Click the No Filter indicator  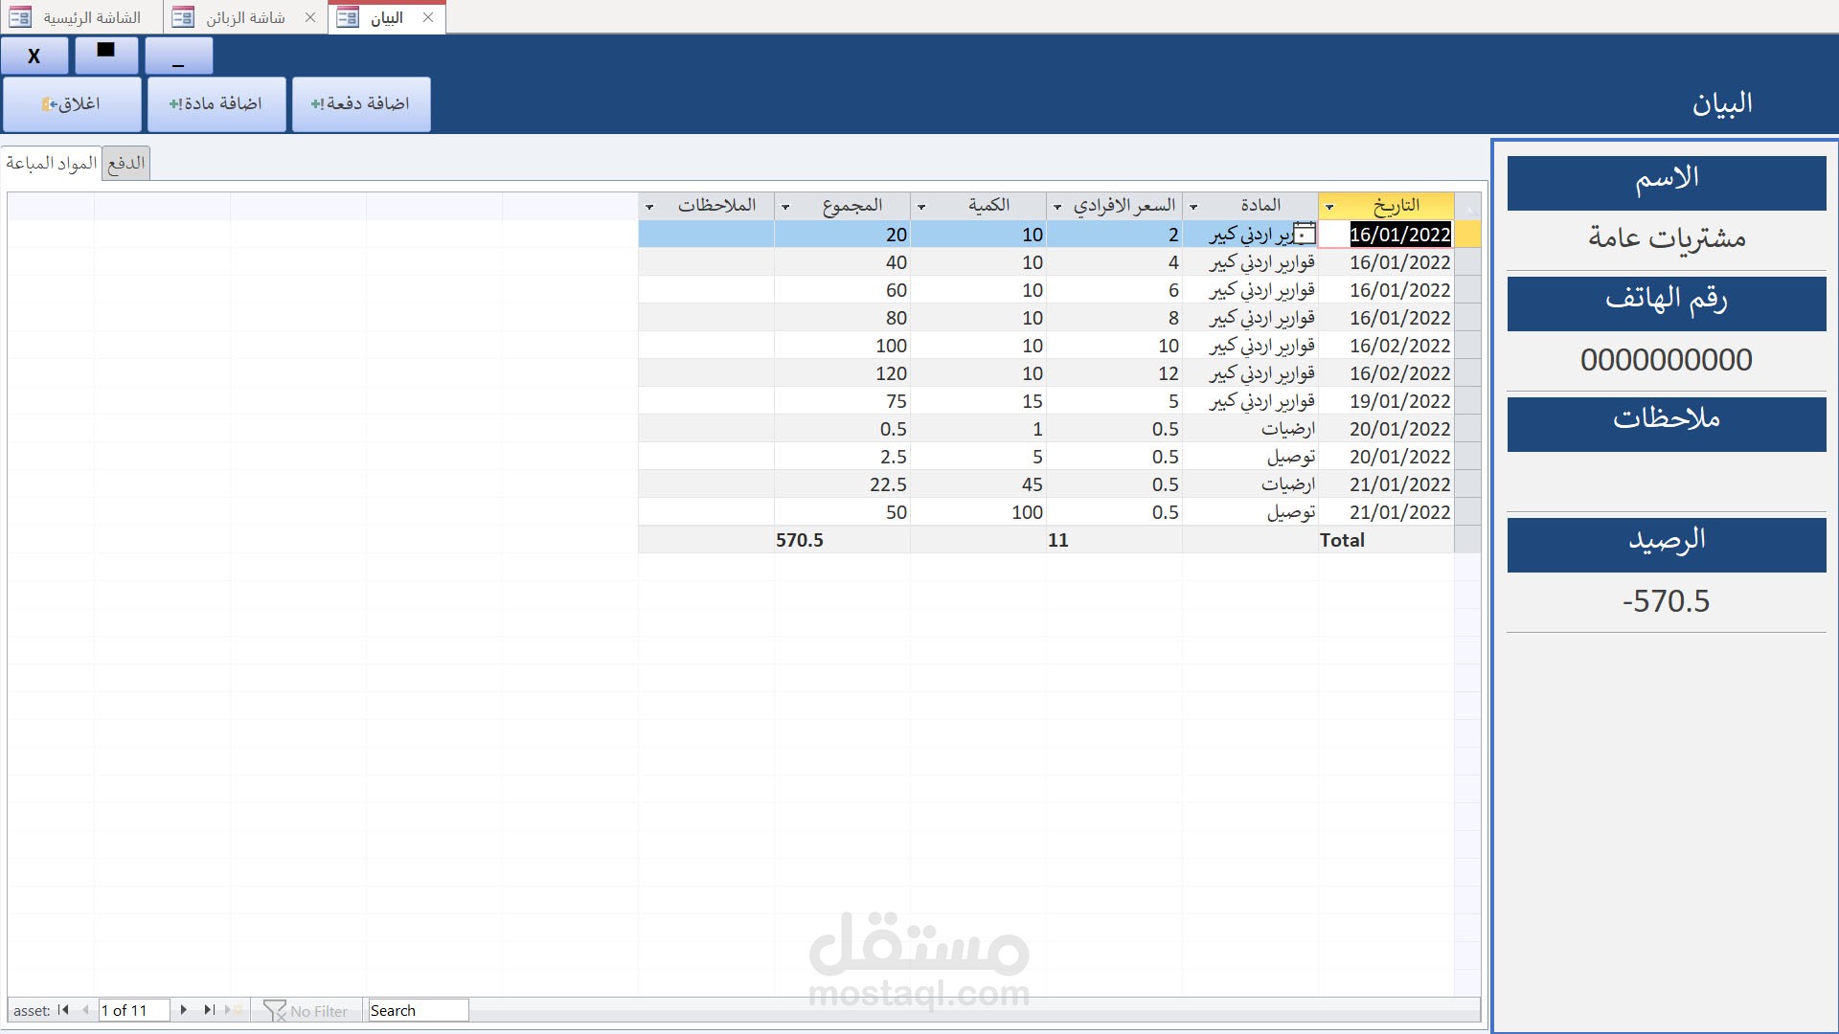click(x=306, y=1011)
